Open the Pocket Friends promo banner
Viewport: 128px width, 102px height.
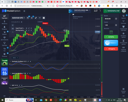(x=4, y=71)
